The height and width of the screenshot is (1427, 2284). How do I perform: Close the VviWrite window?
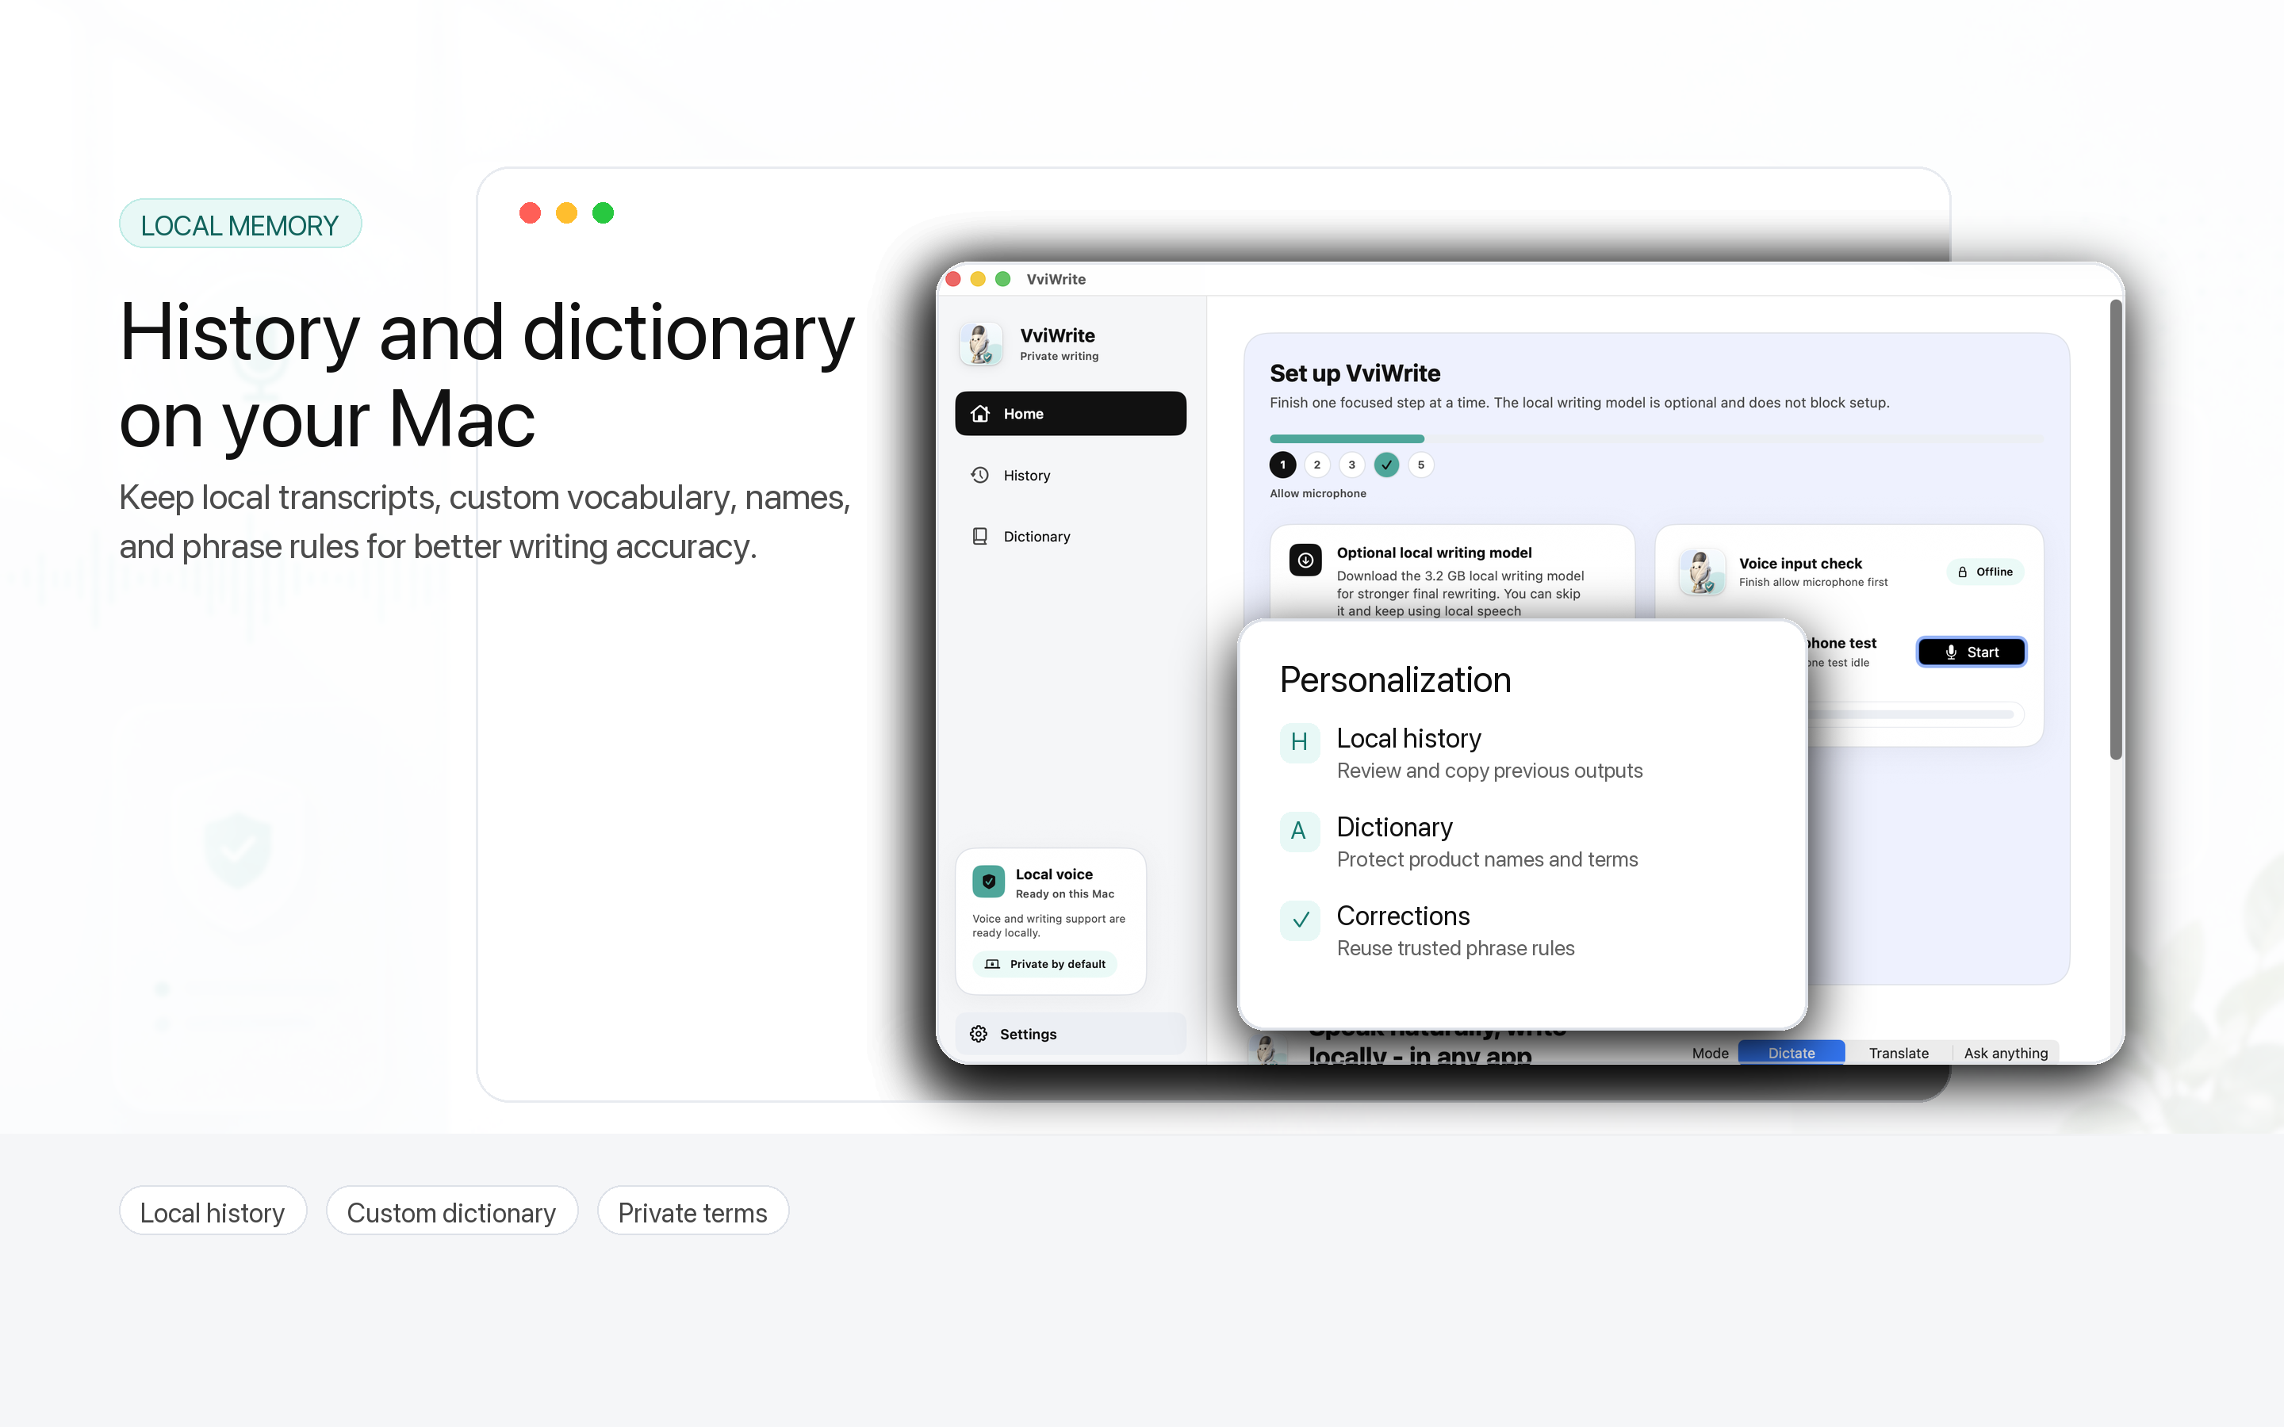(x=953, y=279)
